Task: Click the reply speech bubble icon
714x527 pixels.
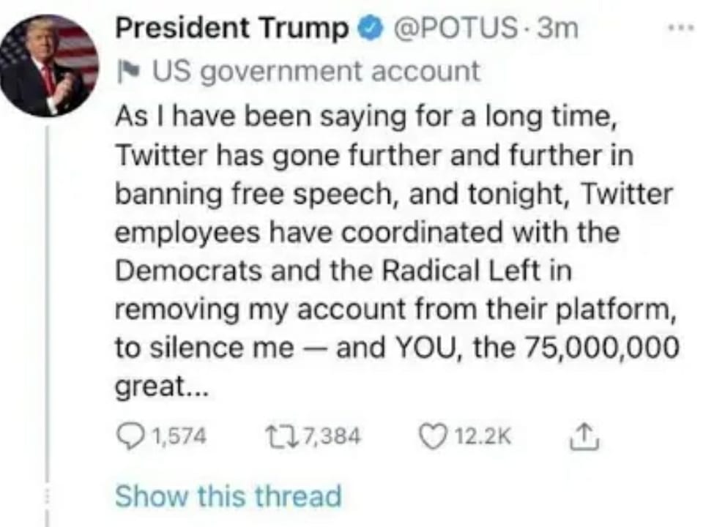Action: pos(130,436)
